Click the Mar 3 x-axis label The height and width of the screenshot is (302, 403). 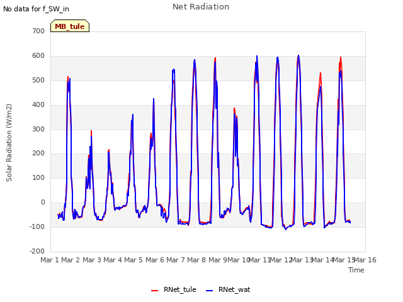pyautogui.click(x=92, y=260)
